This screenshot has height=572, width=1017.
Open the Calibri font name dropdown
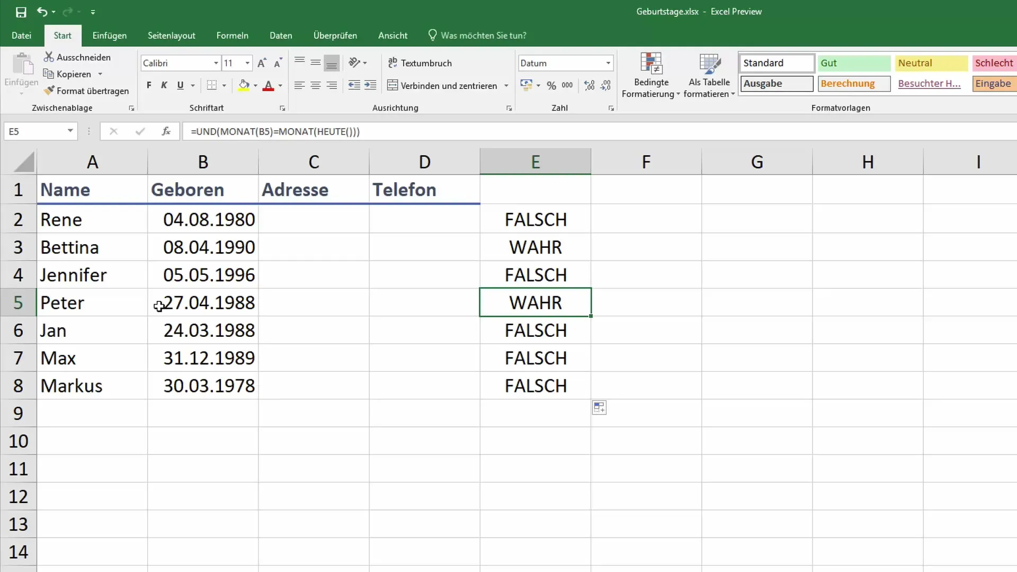216,63
